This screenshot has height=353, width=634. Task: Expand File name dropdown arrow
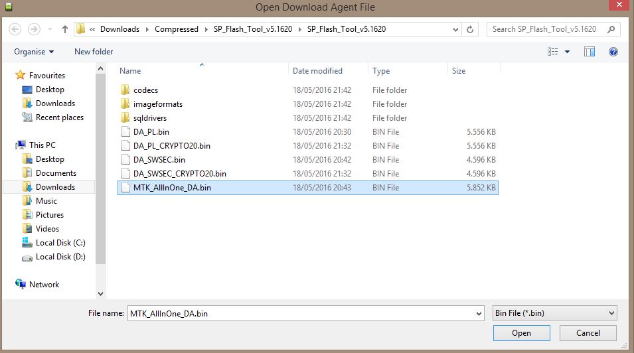pyautogui.click(x=479, y=313)
